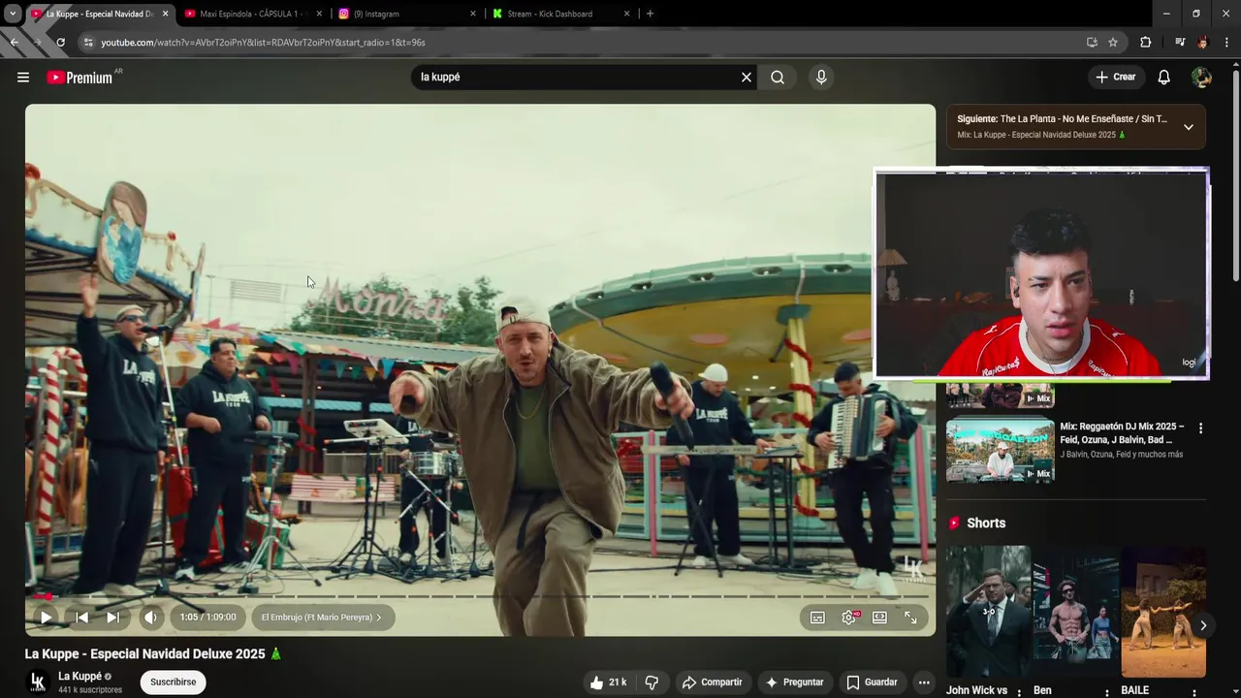Toggle subtitles captions button
1241x698 pixels.
(817, 618)
